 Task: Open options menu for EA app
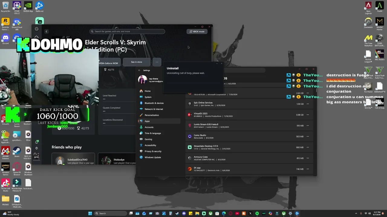click(x=308, y=169)
